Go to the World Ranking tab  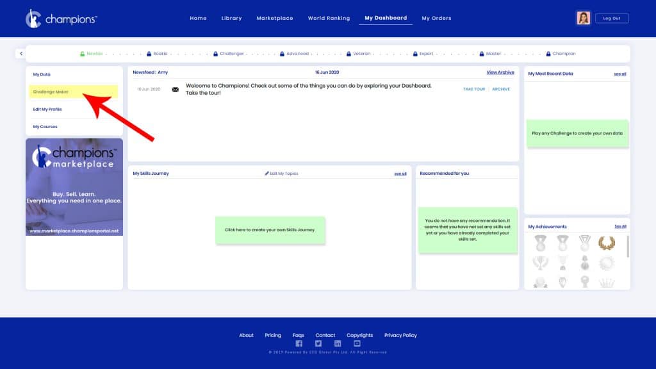pos(329,18)
